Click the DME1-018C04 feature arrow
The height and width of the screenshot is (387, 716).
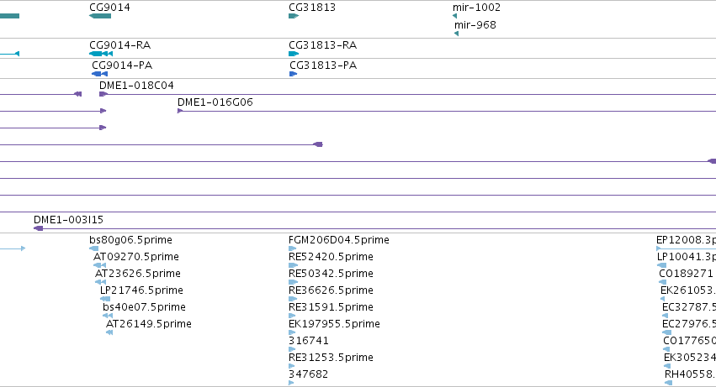[103, 94]
